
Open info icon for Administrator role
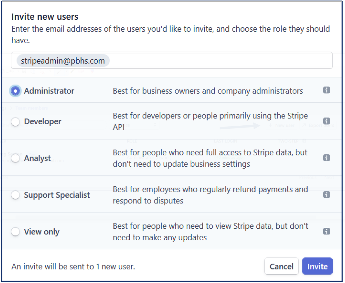(x=326, y=90)
